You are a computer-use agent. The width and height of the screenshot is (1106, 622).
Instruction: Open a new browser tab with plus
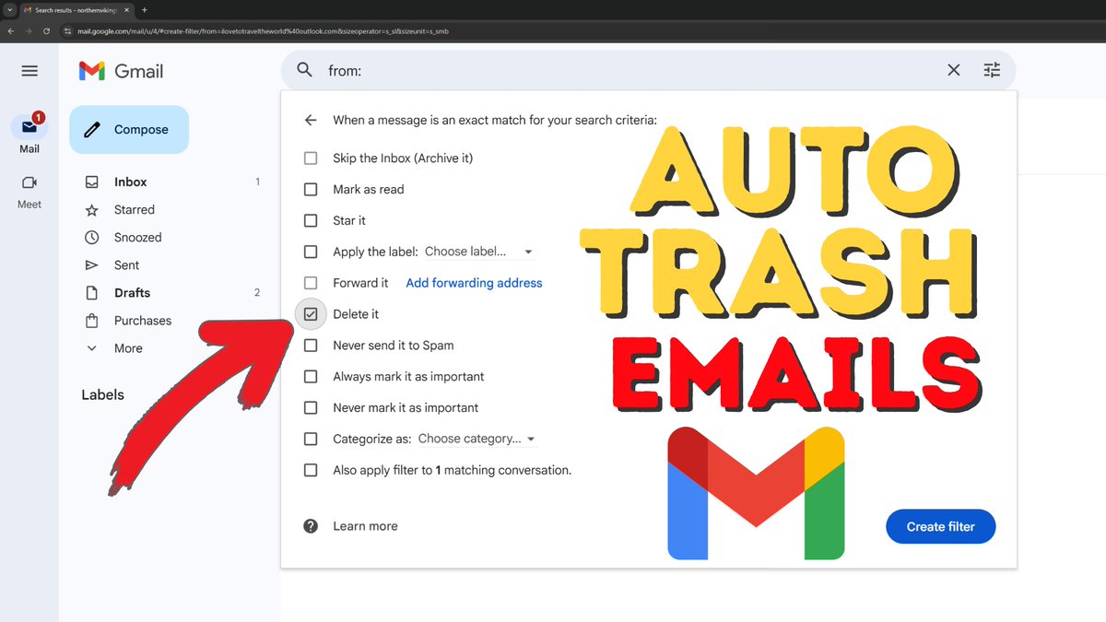point(144,10)
